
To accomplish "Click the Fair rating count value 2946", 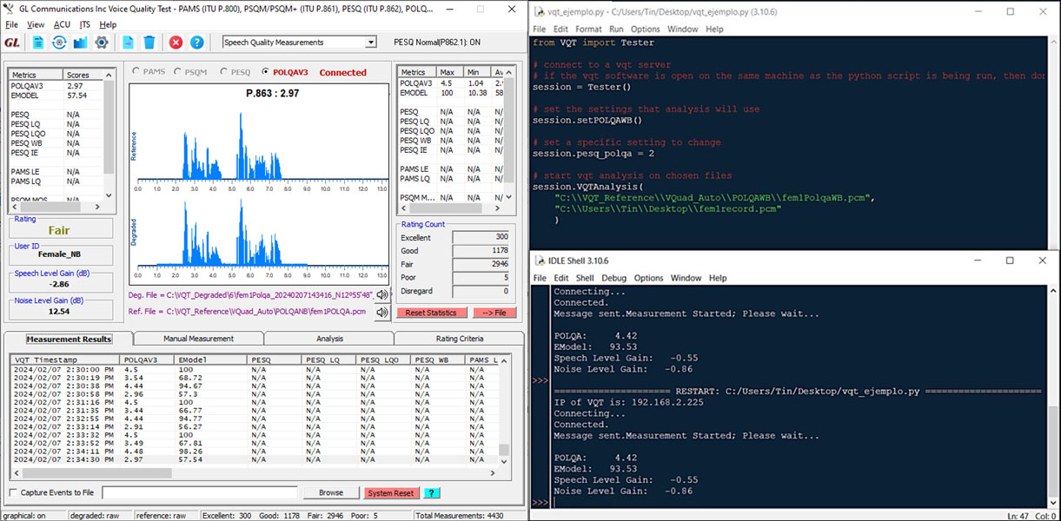I will click(x=480, y=263).
